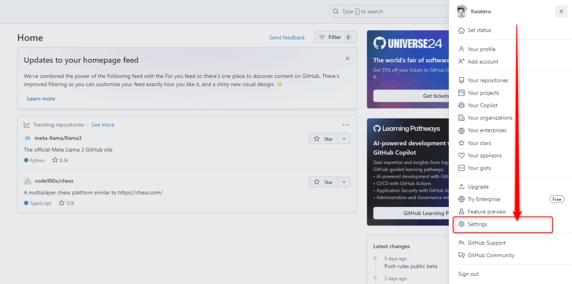
Task: Click the Feature preview beaker icon
Action: tap(461, 212)
